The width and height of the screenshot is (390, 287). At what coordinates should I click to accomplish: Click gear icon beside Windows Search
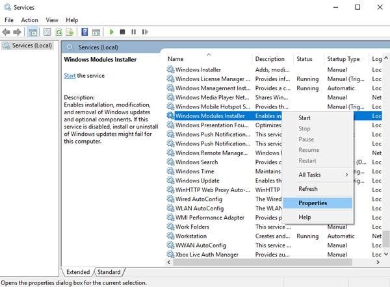click(x=170, y=162)
